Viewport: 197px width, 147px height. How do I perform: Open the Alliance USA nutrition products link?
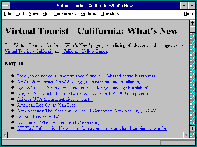[55, 99]
